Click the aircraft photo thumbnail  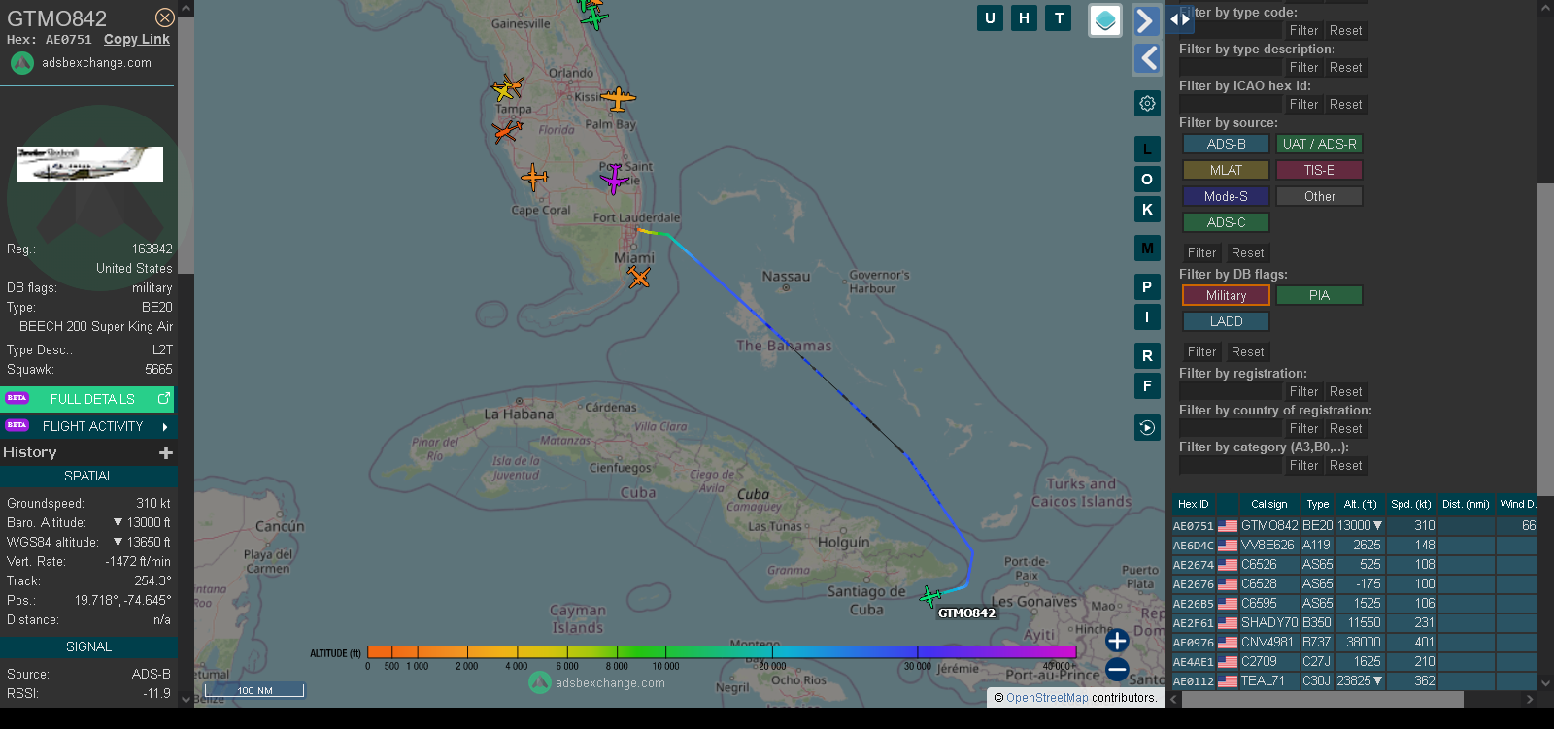(89, 164)
